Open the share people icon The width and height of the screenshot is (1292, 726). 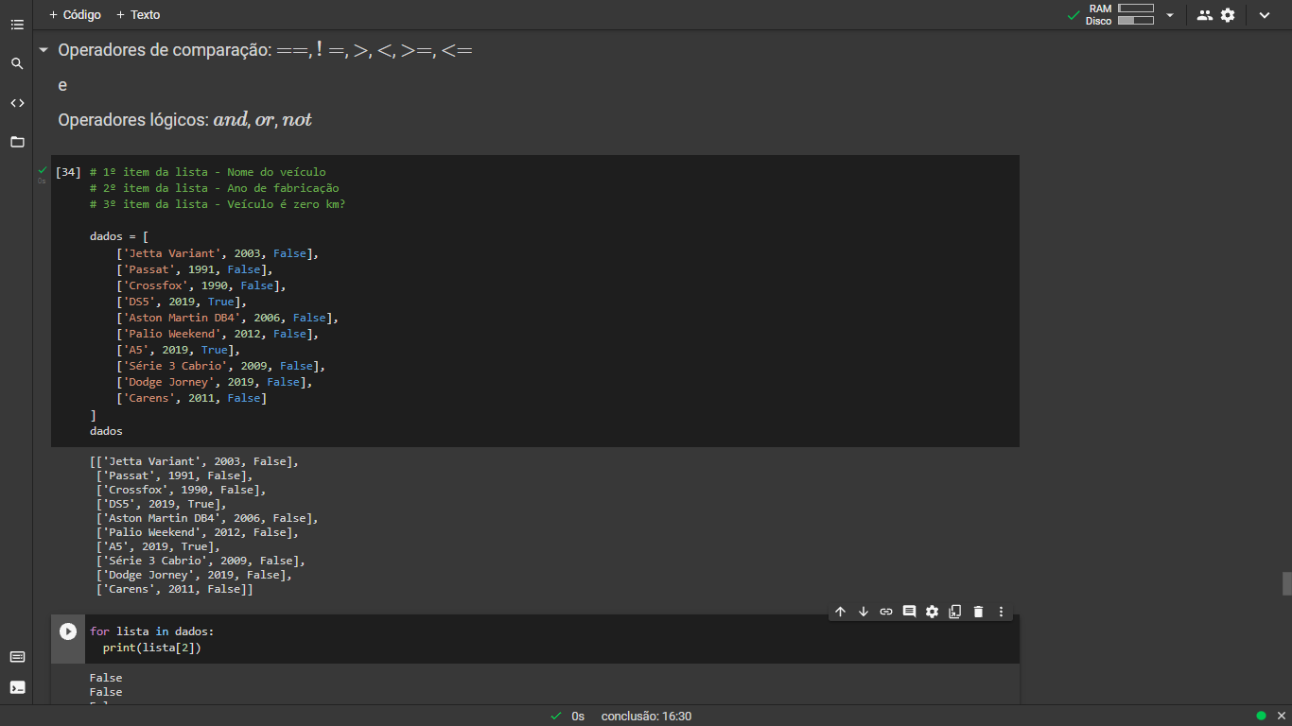point(1204,15)
